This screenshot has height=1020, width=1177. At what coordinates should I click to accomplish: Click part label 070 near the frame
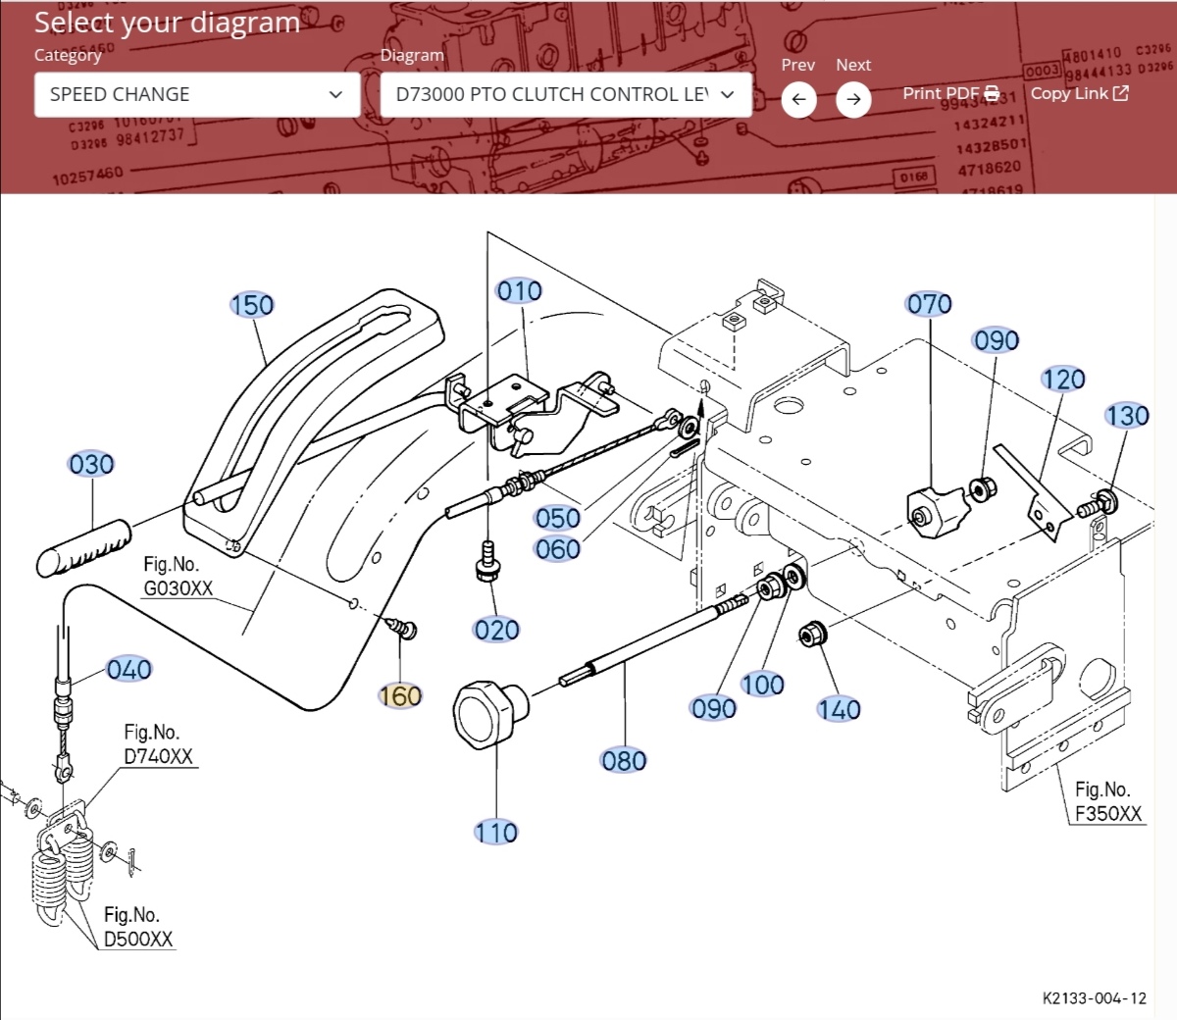tap(929, 304)
